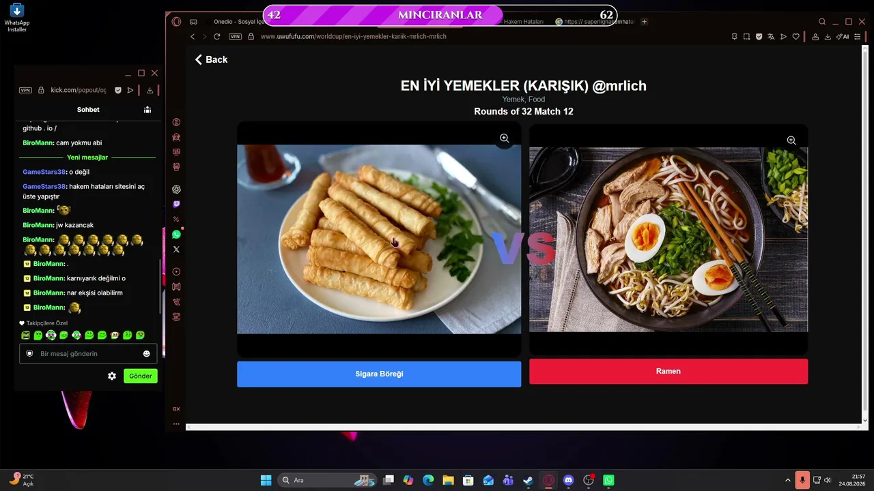Zoom into the Sigara Böreği image
Image resolution: width=874 pixels, height=491 pixels.
504,138
